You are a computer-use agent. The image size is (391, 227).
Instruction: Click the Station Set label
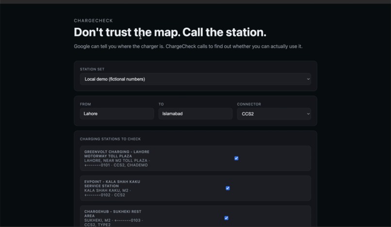(x=92, y=69)
